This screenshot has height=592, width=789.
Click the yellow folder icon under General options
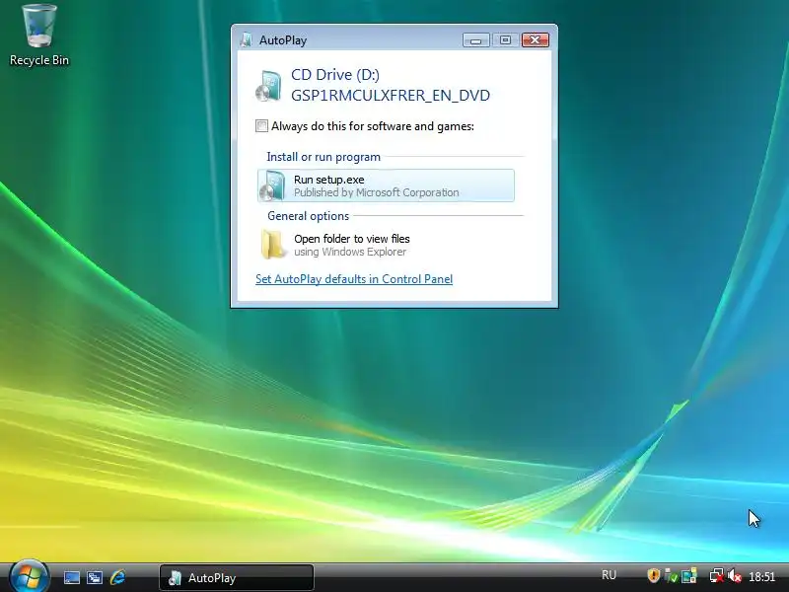(x=273, y=244)
